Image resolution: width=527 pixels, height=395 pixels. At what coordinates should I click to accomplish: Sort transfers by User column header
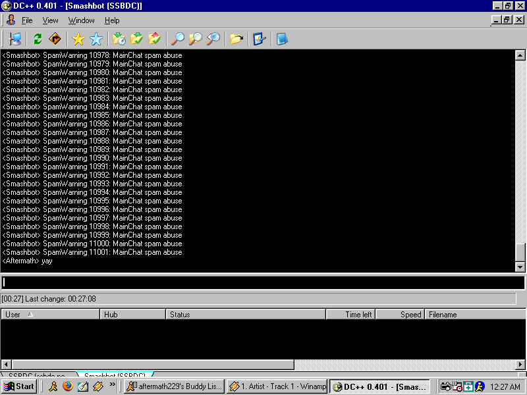point(50,315)
